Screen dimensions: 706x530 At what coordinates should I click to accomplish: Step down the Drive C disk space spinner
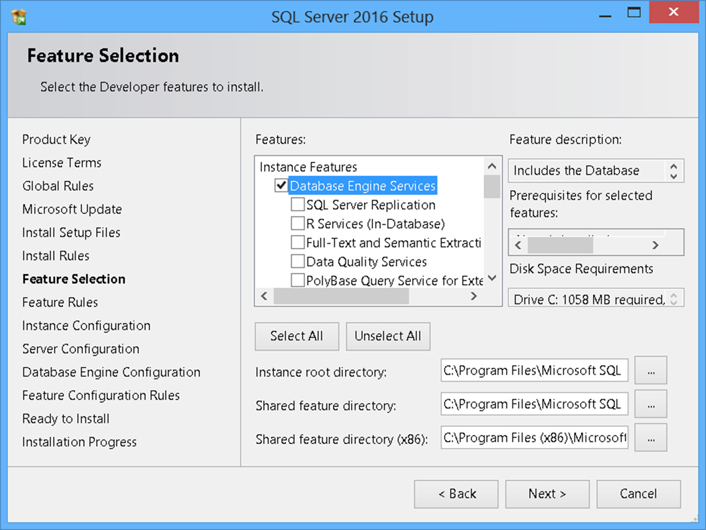click(673, 302)
